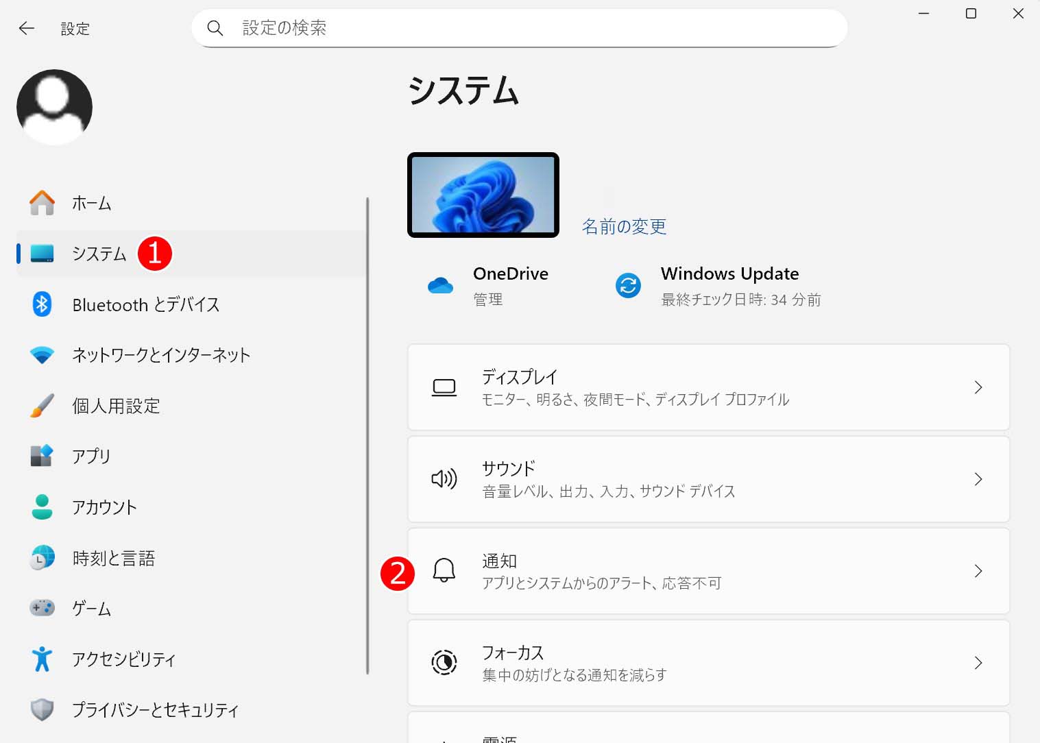Screen dimensions: 1040x743
Task: Click the OneDrive cloud icon
Action: [x=440, y=285]
